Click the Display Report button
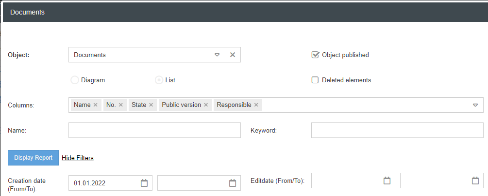 [33, 158]
